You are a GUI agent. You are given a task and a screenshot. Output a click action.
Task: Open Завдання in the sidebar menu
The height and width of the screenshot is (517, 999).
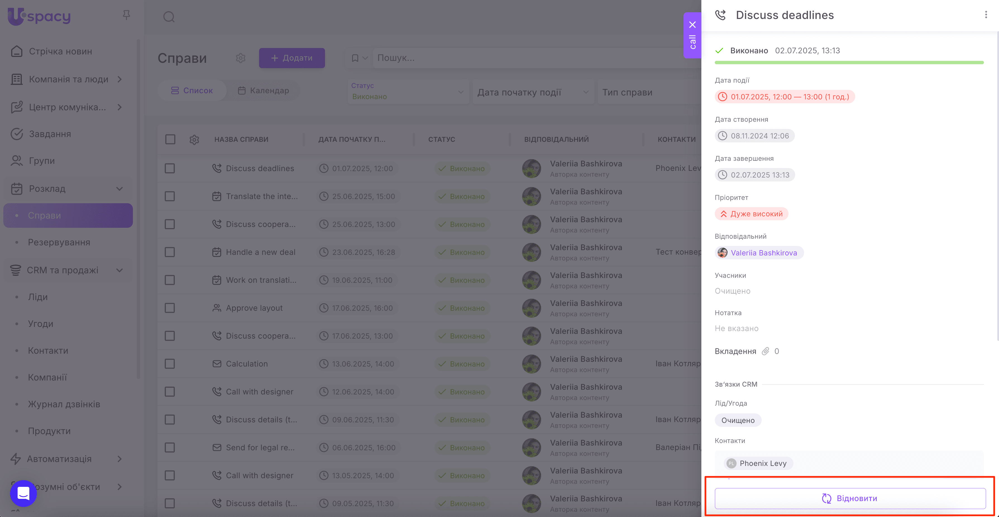[50, 134]
